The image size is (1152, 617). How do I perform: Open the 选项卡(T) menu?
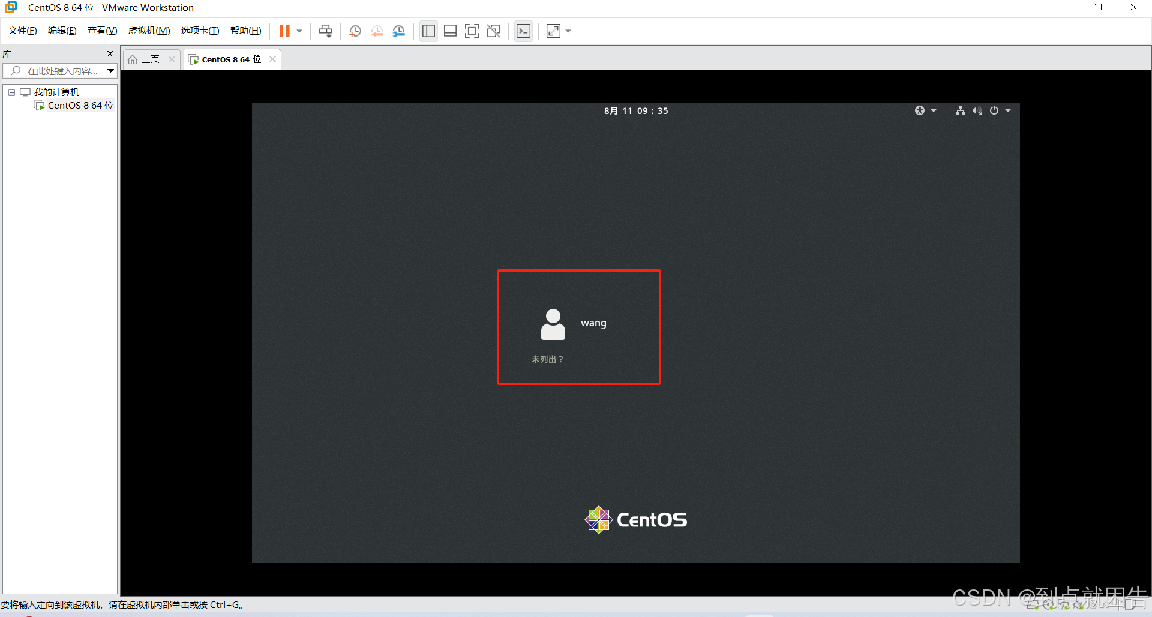pyautogui.click(x=200, y=31)
